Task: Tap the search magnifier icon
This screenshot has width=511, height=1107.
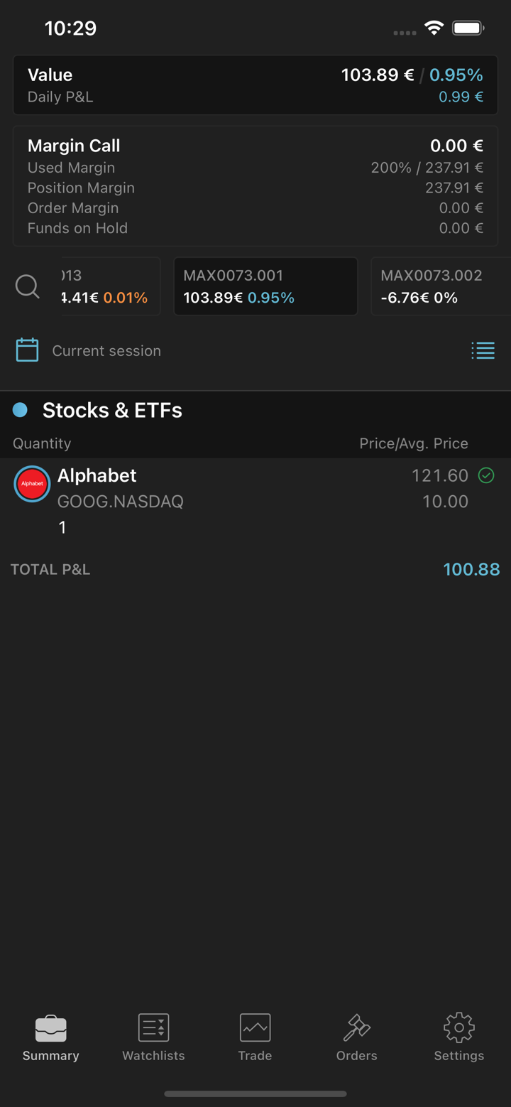Action: pyautogui.click(x=28, y=286)
